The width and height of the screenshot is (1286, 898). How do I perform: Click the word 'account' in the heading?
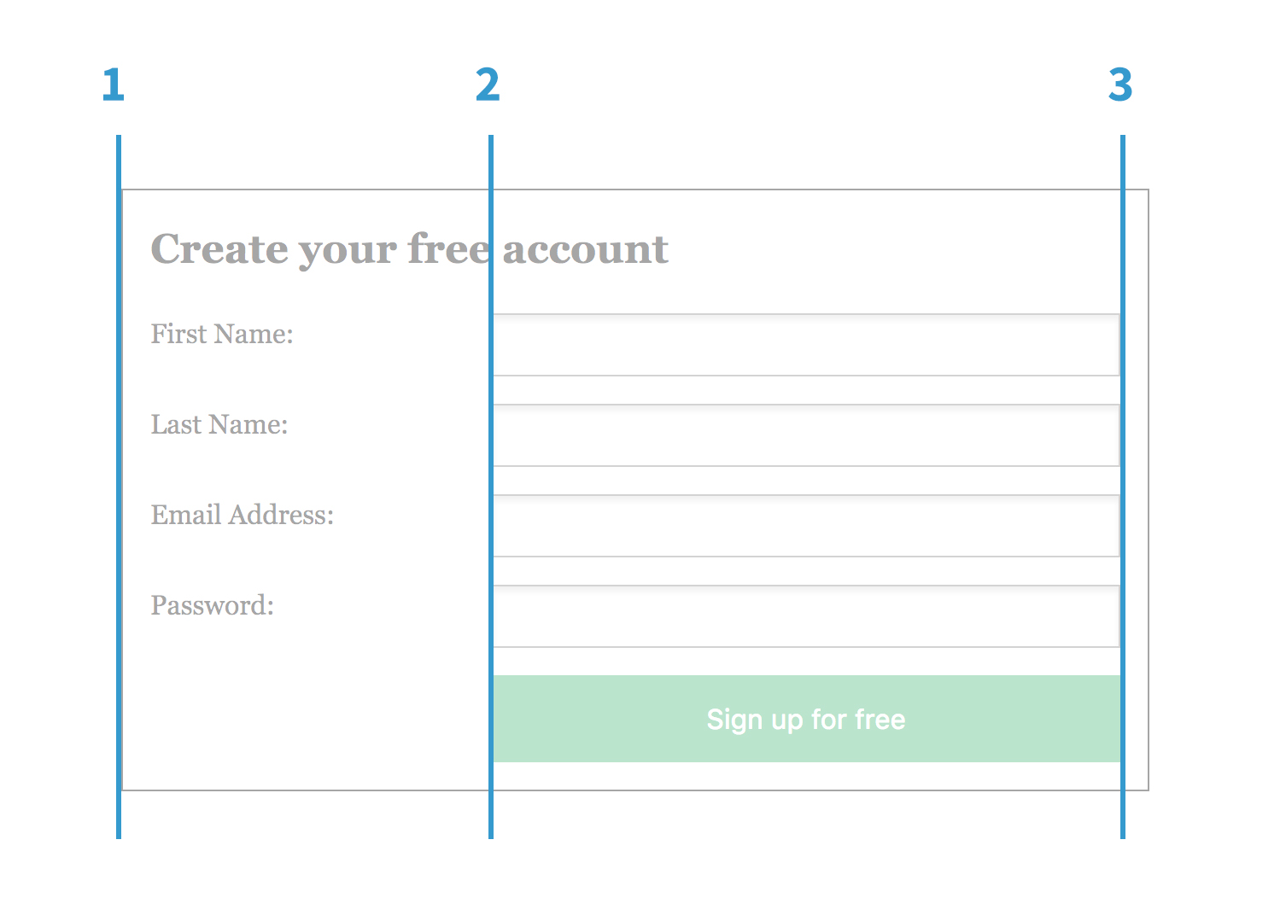[x=585, y=249]
